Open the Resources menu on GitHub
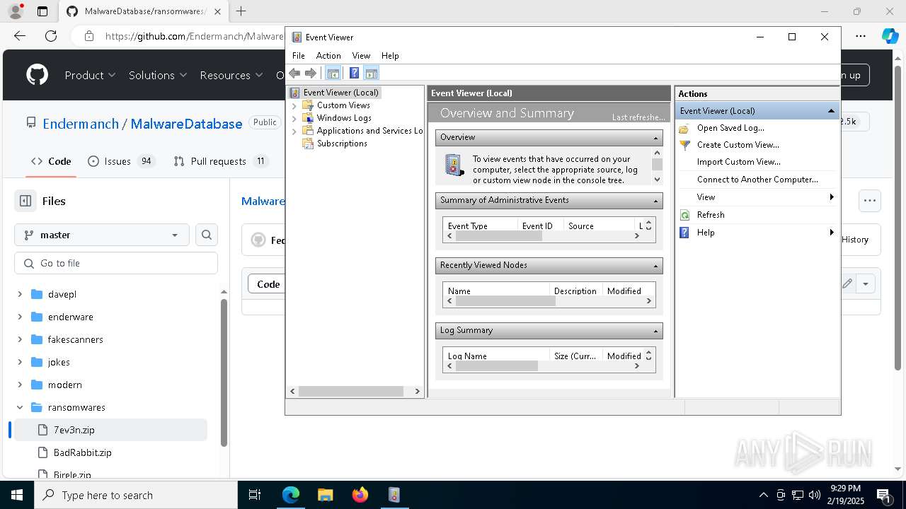906x509 pixels. 231,75
